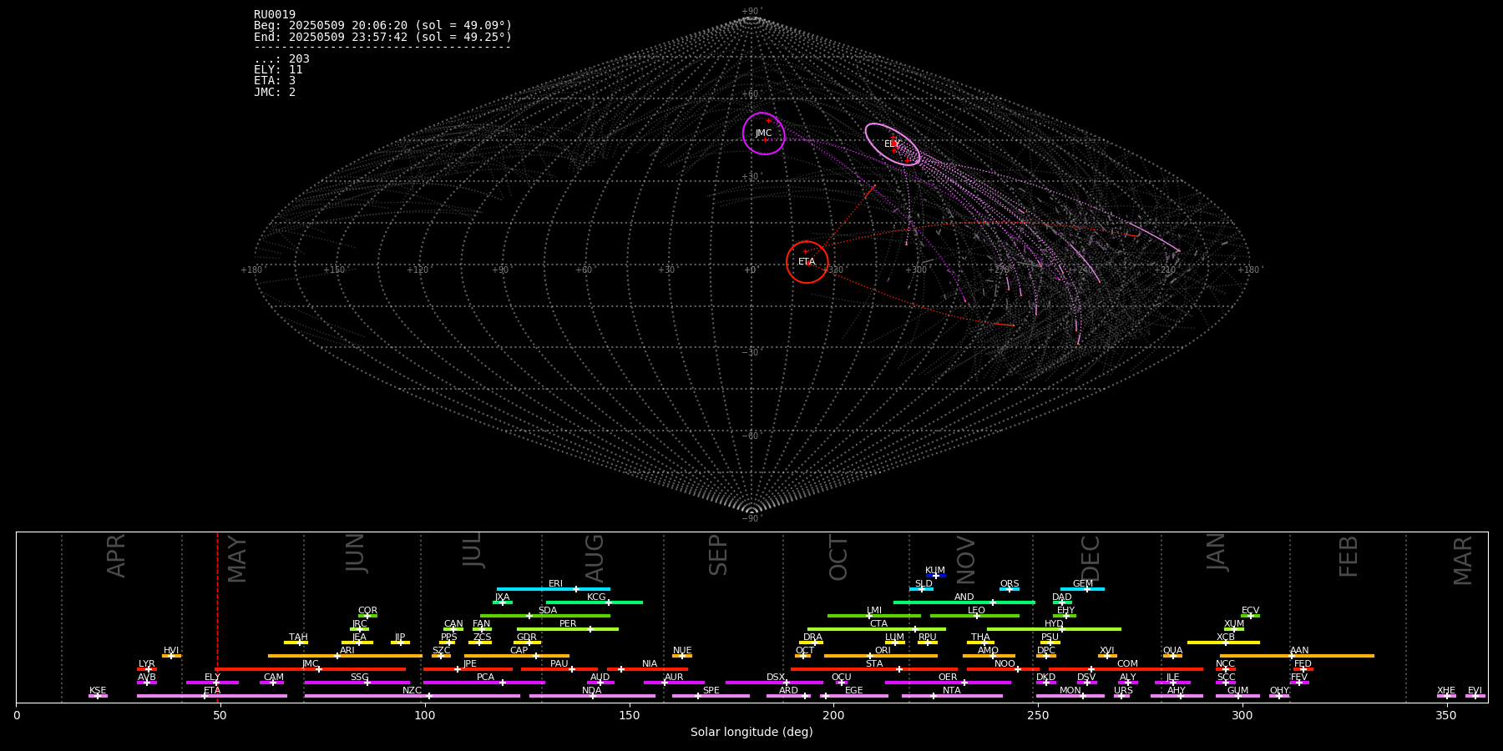The width and height of the screenshot is (1503, 751).
Task: Click the EVI shower label in timeline
Action: point(1475,691)
